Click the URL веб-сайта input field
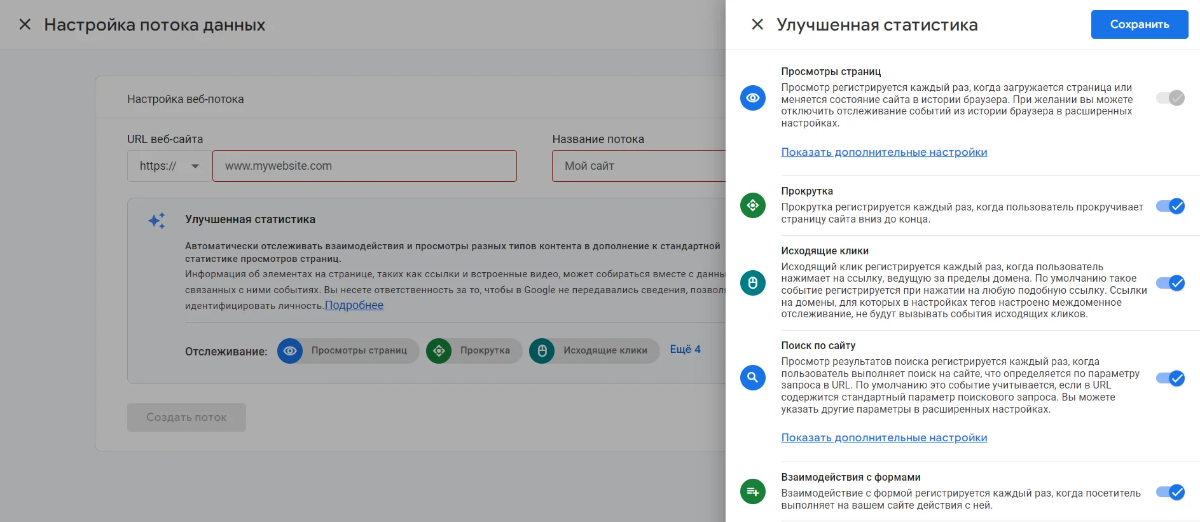Viewport: 1200px width, 522px height. 364,166
